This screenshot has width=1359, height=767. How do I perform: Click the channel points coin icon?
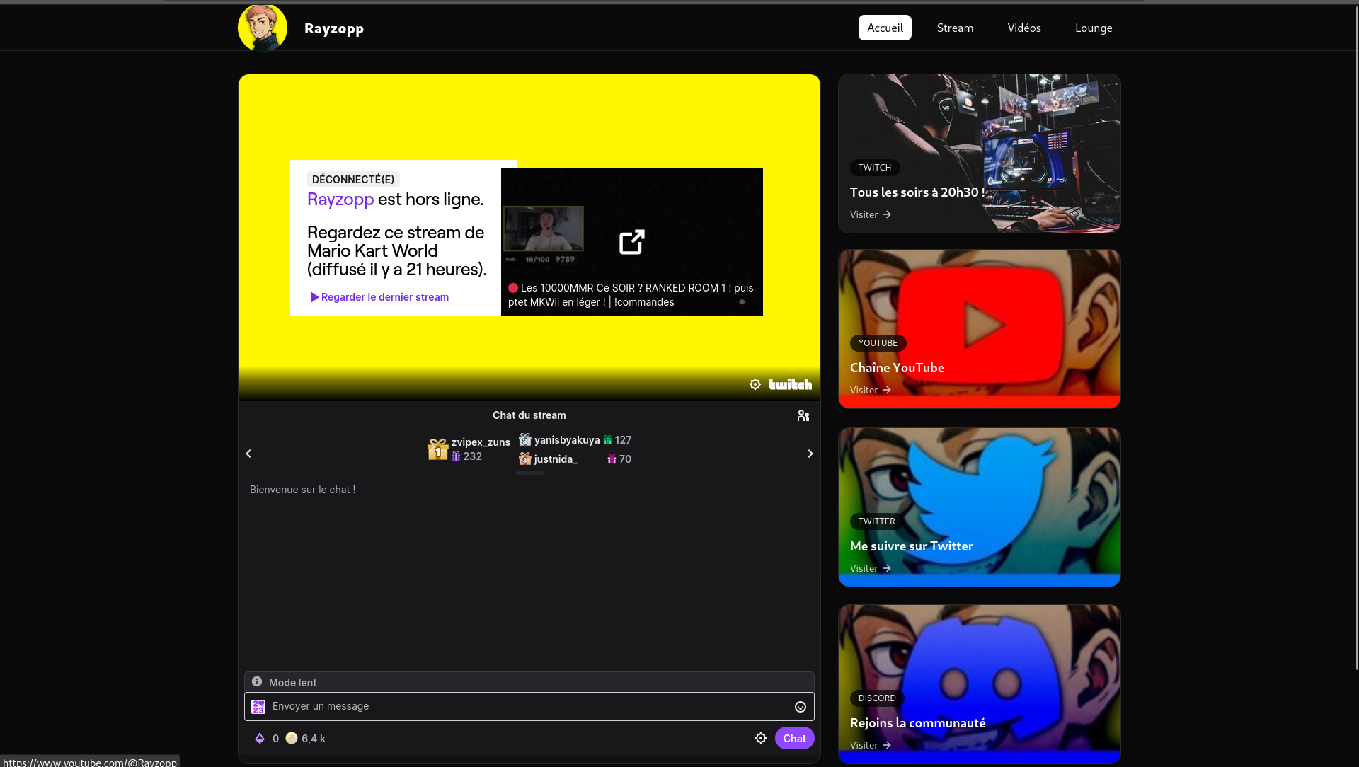tap(292, 738)
